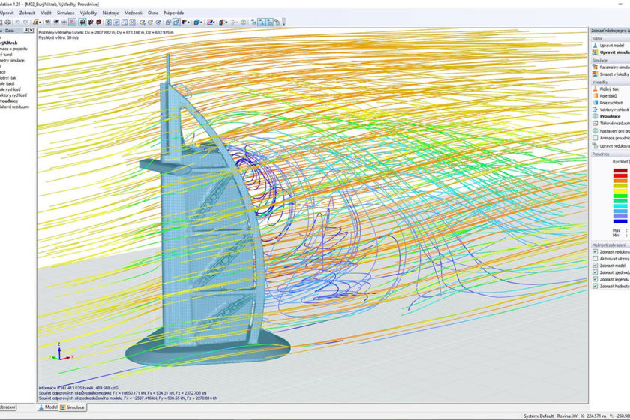Viewport: 630px width, 420px height.
Task: Click the Tlakové reziduum icon in the right panel
Action: pyautogui.click(x=595, y=123)
